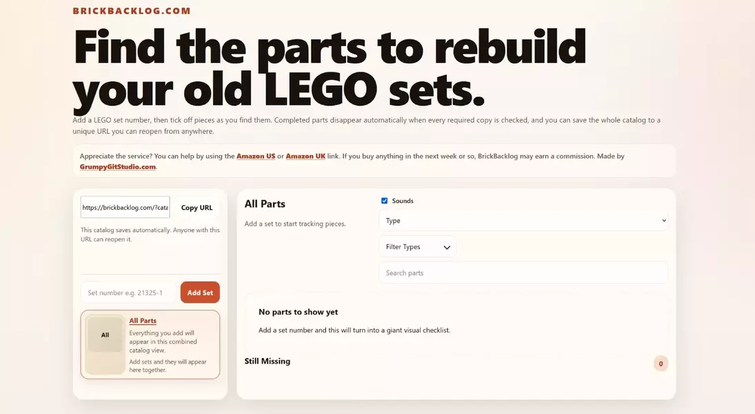The image size is (755, 414).
Task: Click the Type dropdown arrow
Action: coord(663,221)
